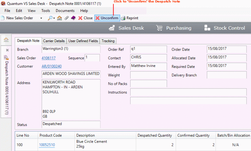Click the paperclip attachments icon

pos(67,18)
